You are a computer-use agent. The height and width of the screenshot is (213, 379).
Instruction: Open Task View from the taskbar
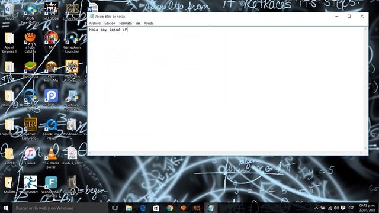coord(115,208)
